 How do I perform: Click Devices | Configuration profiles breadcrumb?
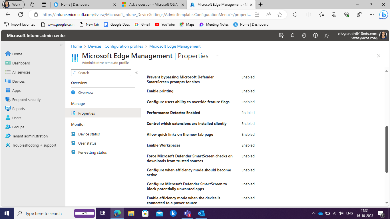pyautogui.click(x=116, y=46)
